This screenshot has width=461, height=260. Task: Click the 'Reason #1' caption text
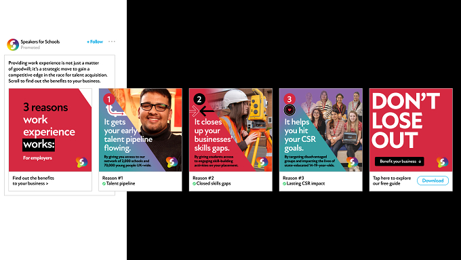pos(113,178)
